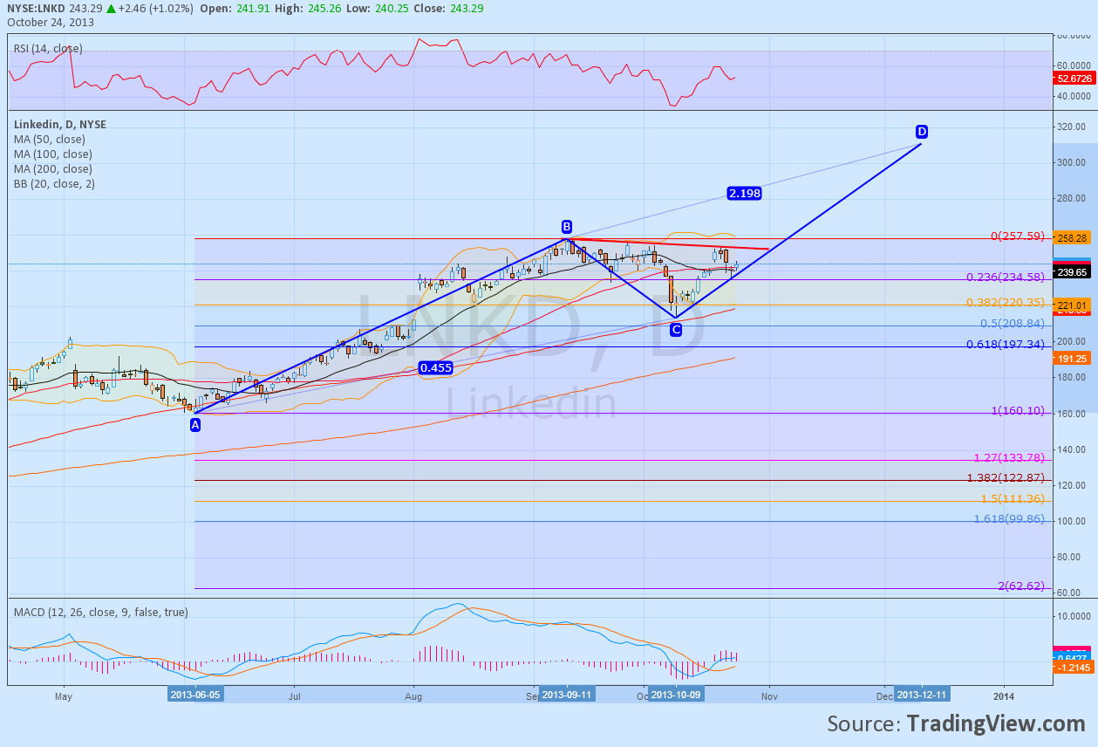Click the 2.198 ratio label
Image resolution: width=1098 pixels, height=747 pixels.
(744, 193)
